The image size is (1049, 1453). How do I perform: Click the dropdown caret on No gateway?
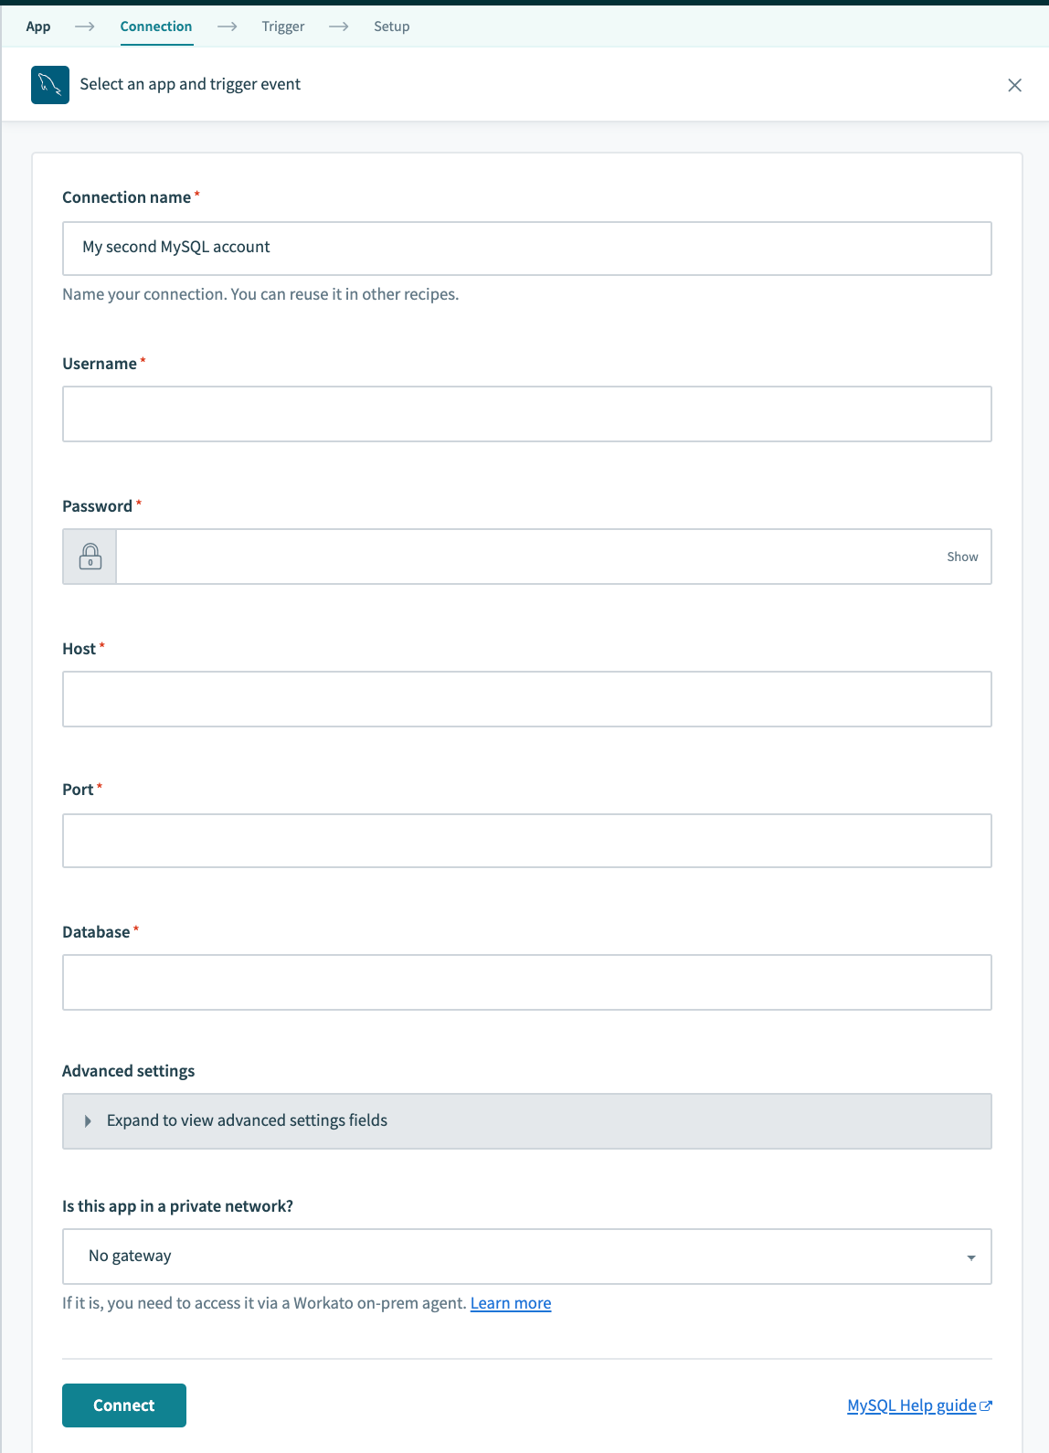(x=972, y=1256)
